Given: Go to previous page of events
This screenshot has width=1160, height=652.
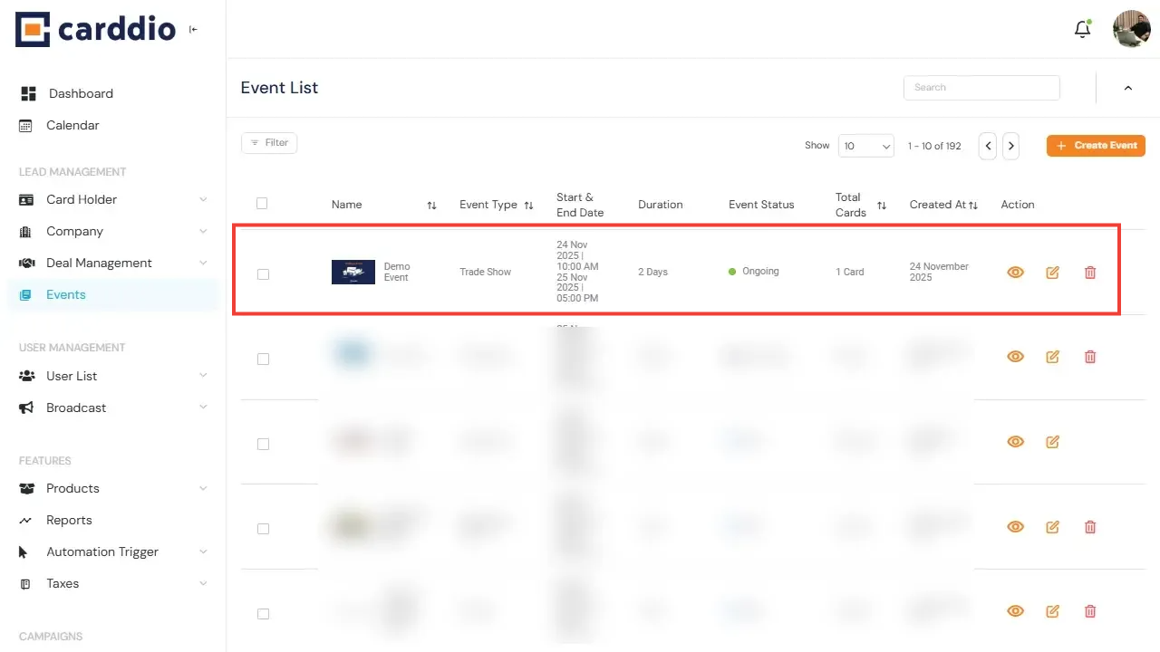Looking at the screenshot, I should pos(988,146).
